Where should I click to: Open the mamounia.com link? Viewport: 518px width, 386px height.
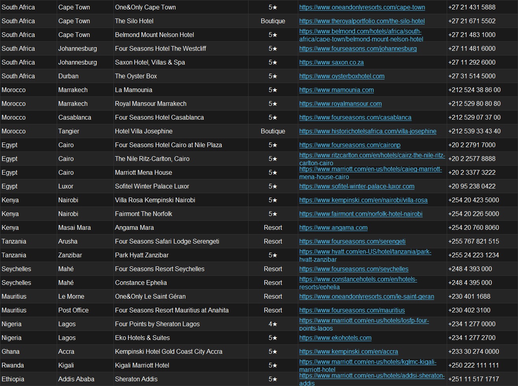336,90
